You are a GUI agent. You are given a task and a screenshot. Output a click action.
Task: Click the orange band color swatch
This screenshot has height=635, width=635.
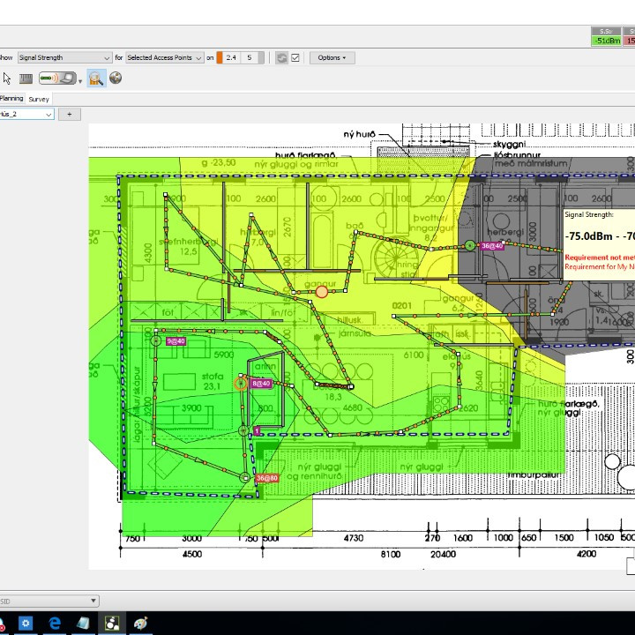(220, 58)
